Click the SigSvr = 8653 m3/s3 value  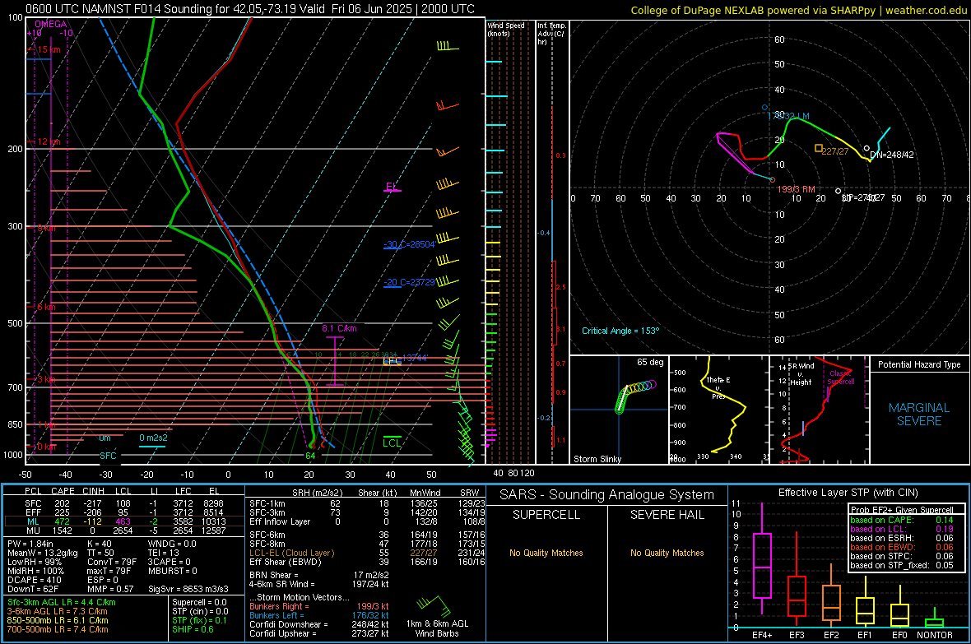click(188, 590)
